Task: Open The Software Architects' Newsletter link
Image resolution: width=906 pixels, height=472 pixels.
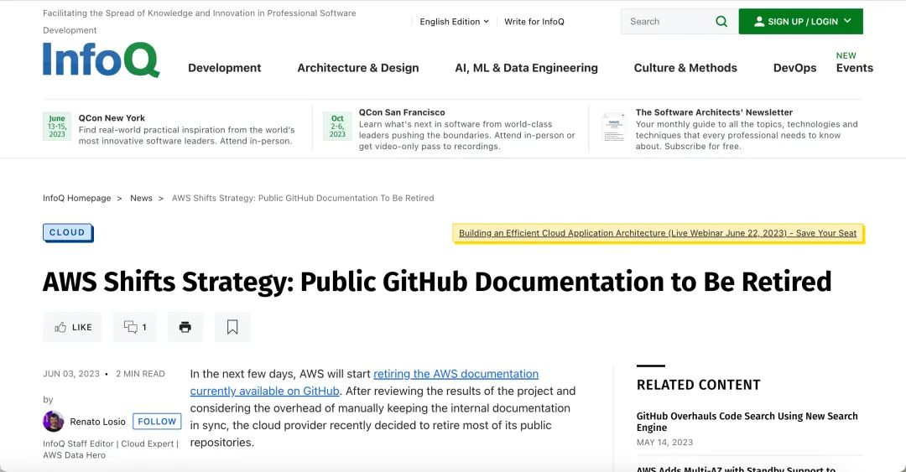Action: (714, 112)
